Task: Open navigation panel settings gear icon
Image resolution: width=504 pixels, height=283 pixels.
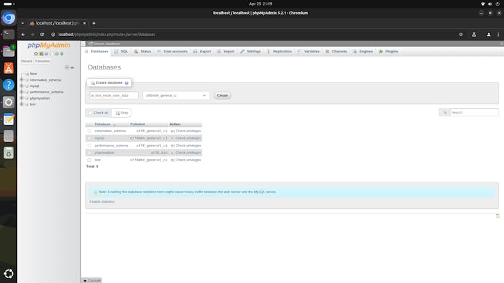Action: point(57,54)
